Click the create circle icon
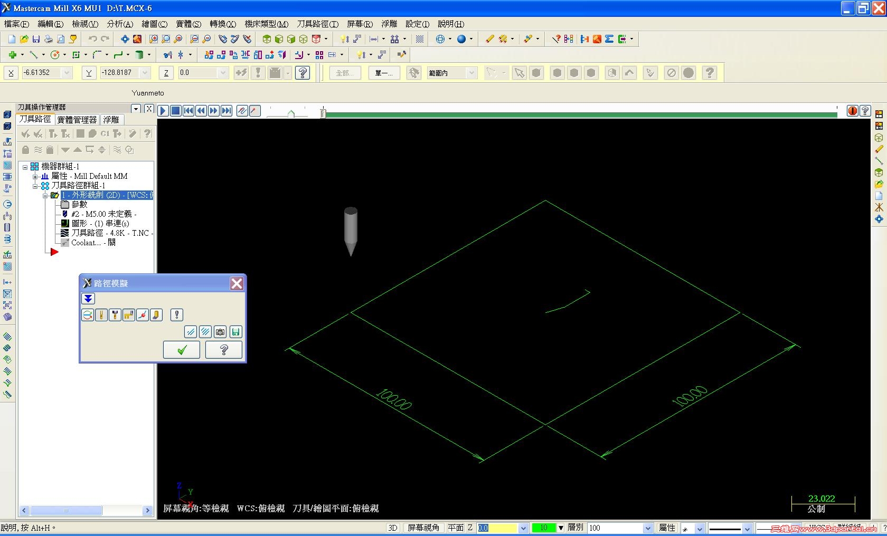Image resolution: width=887 pixels, height=536 pixels. (55, 54)
